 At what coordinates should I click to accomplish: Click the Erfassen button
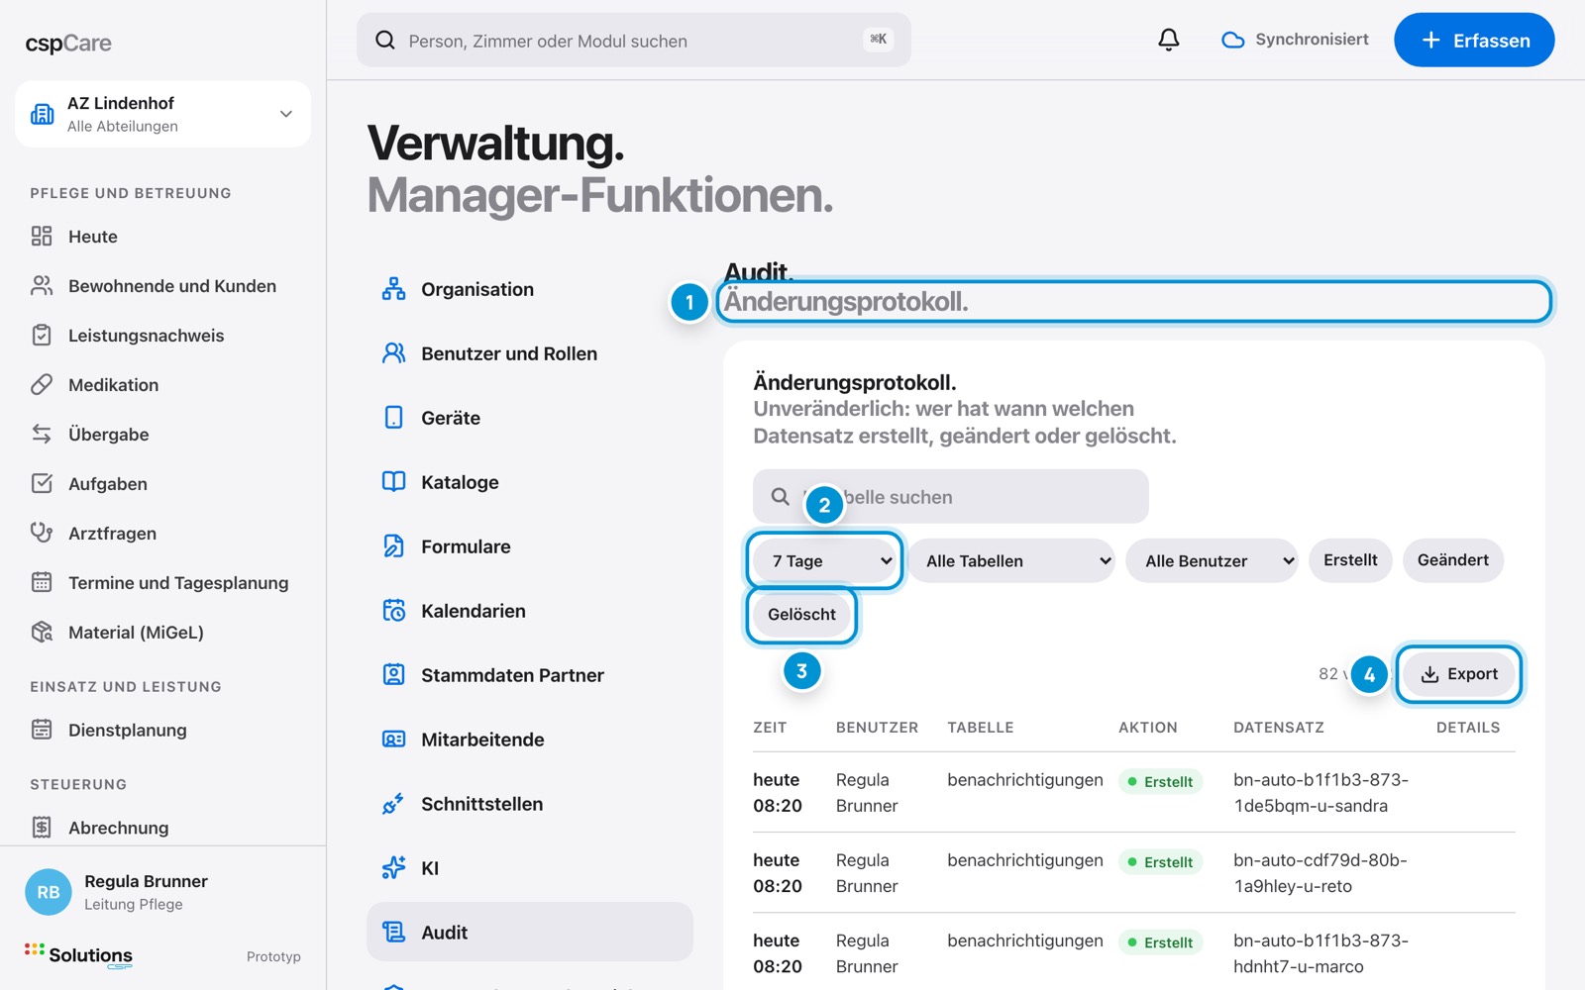pos(1474,40)
